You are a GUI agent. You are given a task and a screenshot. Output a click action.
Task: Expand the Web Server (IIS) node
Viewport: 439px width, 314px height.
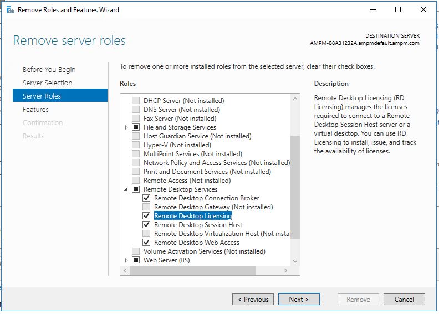[126, 260]
